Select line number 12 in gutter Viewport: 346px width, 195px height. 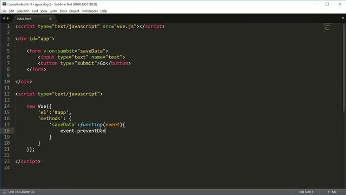pyautogui.click(x=7, y=94)
